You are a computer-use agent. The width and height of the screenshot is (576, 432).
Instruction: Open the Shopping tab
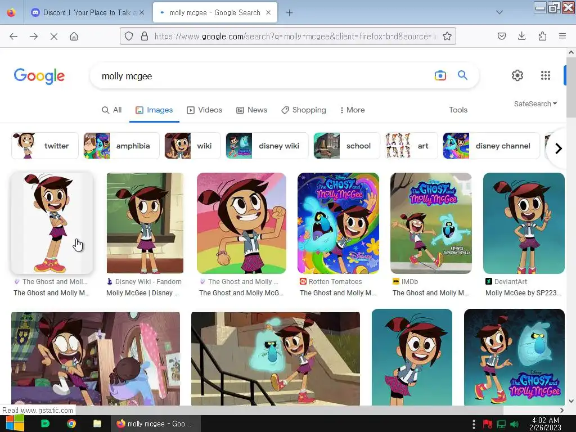(x=303, y=110)
